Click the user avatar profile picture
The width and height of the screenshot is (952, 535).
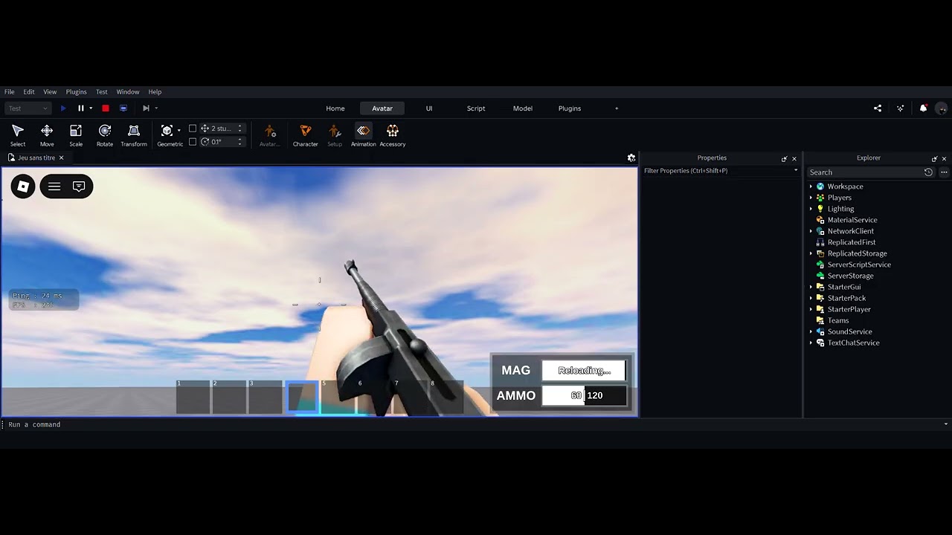tap(942, 108)
